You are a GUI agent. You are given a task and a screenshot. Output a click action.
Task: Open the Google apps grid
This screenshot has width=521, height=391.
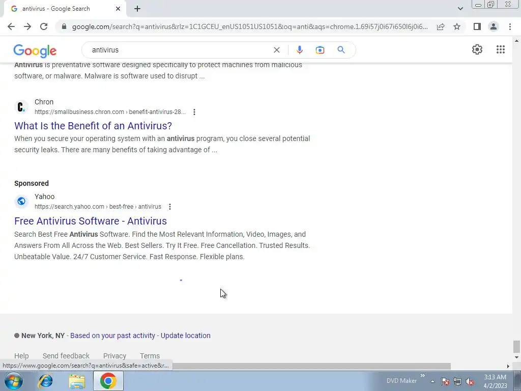tap(501, 49)
